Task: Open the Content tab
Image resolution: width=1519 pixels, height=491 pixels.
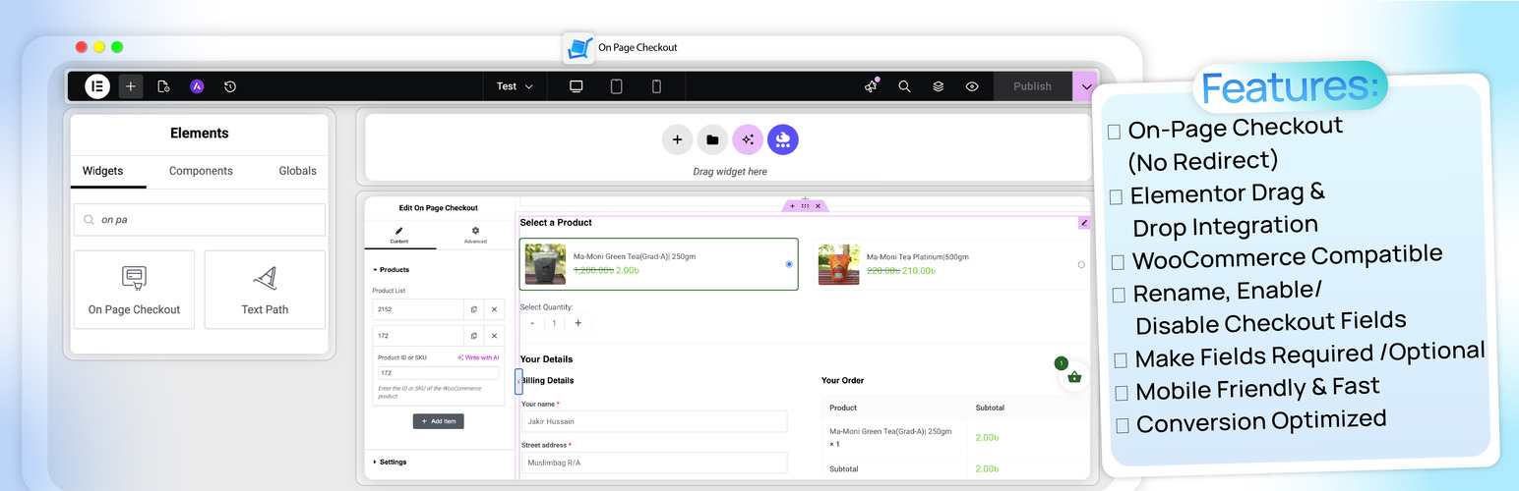Action: (399, 235)
